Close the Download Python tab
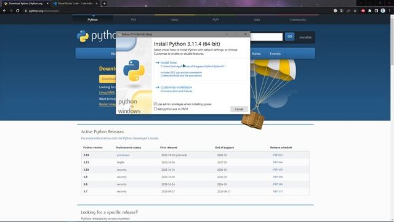This screenshot has height=222, width=394. [47, 4]
